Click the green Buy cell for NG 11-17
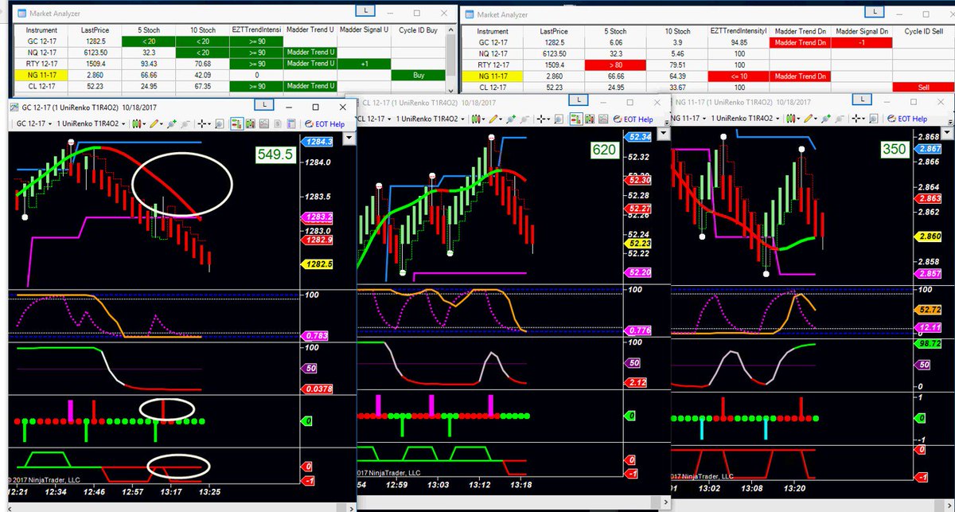Viewport: 955px width, 512px height. [418, 74]
